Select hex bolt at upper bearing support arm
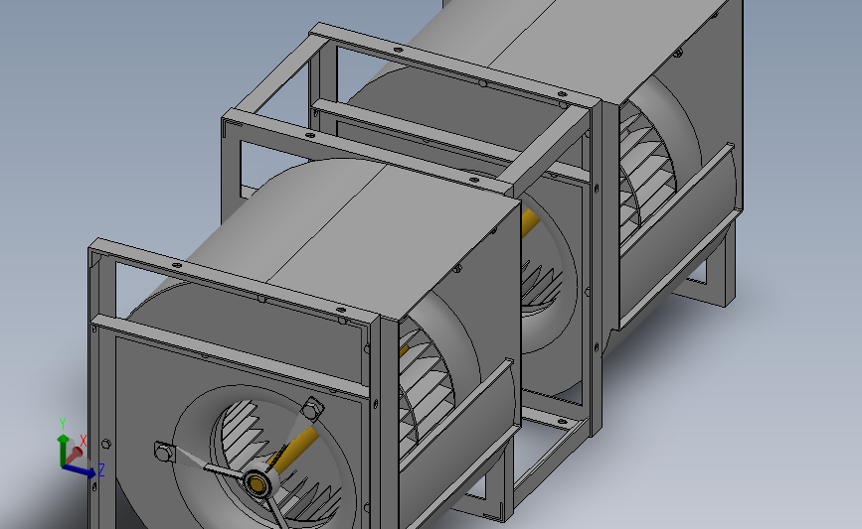 312,408
